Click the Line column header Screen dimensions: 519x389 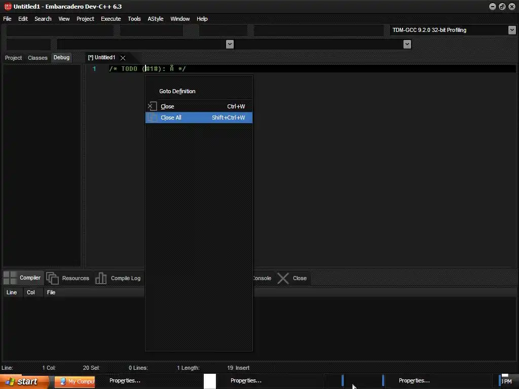12,292
